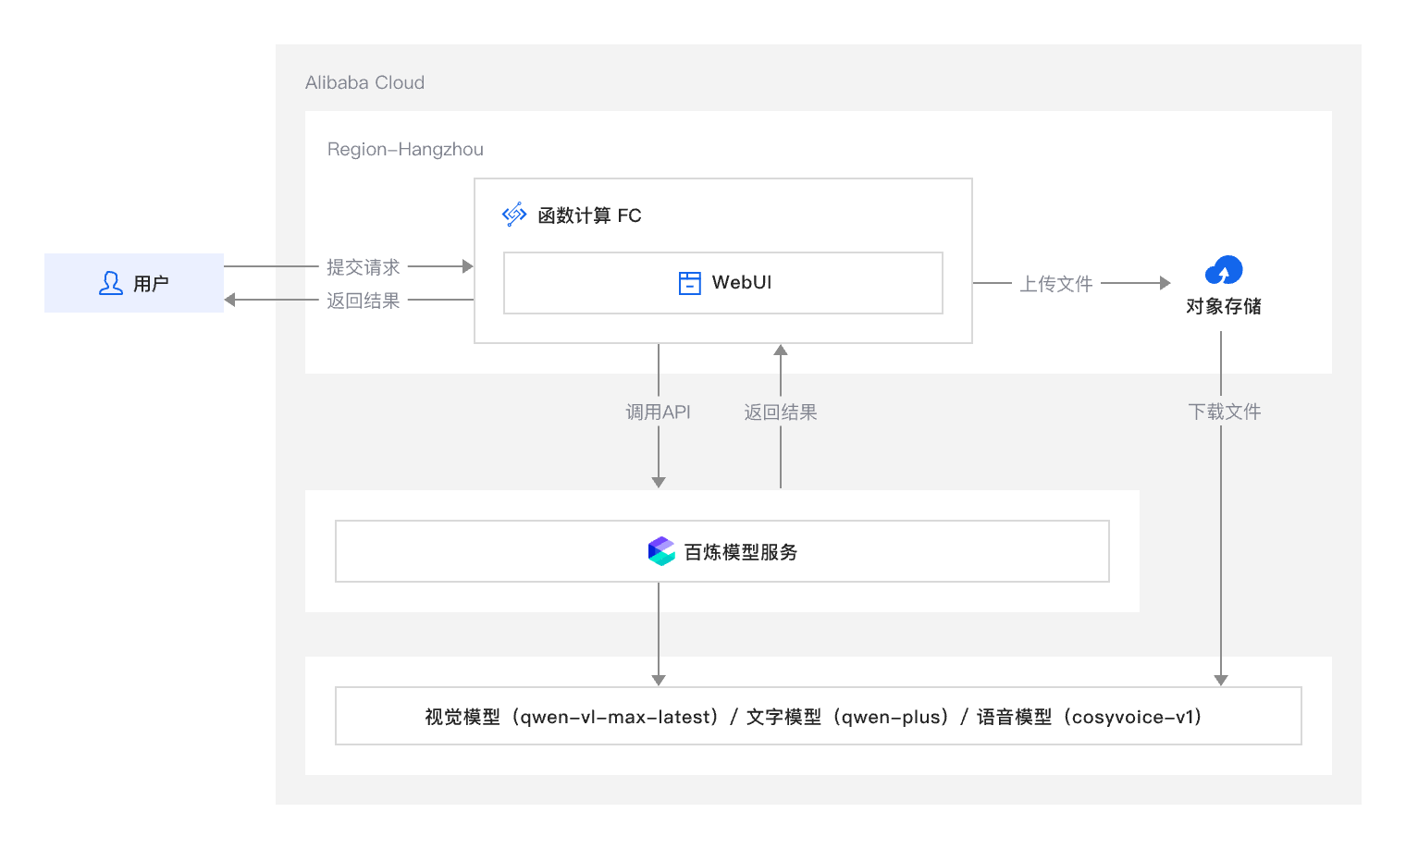1406x849 pixels.
Task: Click the object storage cloud icon
Action: [x=1223, y=271]
